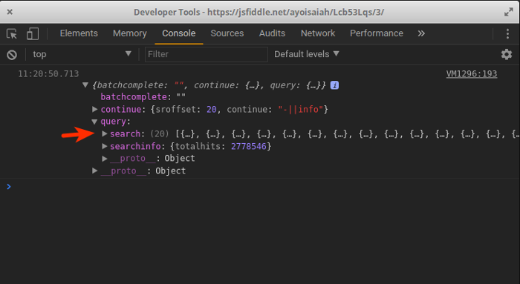Screen dimensions: 520x284
Task: Expand the continue object entry
Action: pyautogui.click(x=94, y=109)
